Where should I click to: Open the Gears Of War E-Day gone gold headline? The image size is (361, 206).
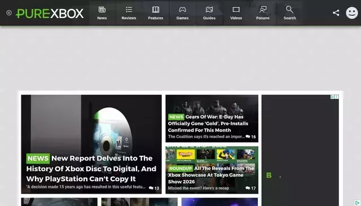click(208, 124)
